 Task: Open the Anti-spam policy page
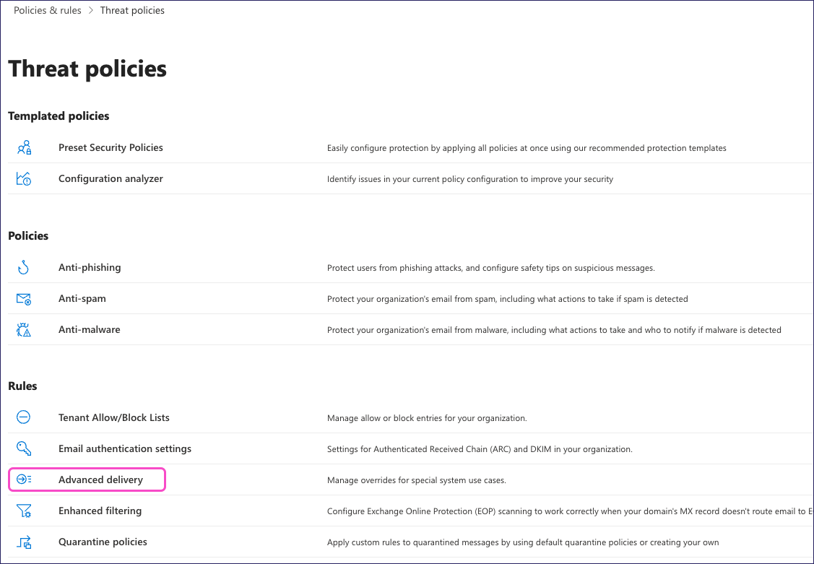pyautogui.click(x=82, y=298)
